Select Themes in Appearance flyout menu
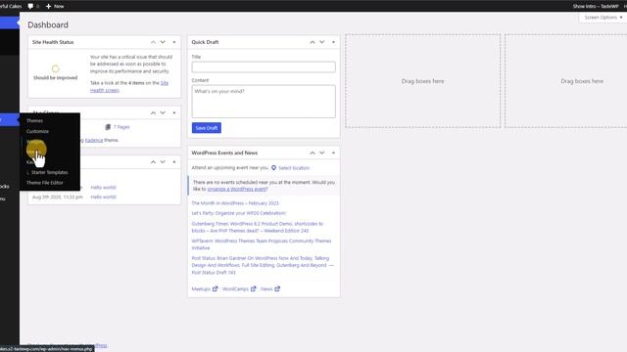The width and height of the screenshot is (627, 352). click(35, 120)
